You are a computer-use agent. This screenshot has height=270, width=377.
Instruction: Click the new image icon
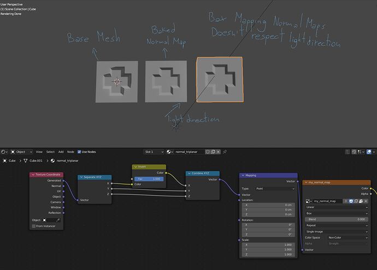pos(356,201)
